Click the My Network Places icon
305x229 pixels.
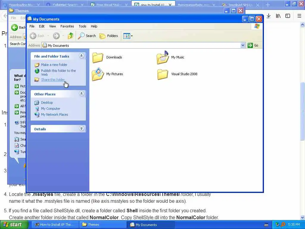[37, 114]
